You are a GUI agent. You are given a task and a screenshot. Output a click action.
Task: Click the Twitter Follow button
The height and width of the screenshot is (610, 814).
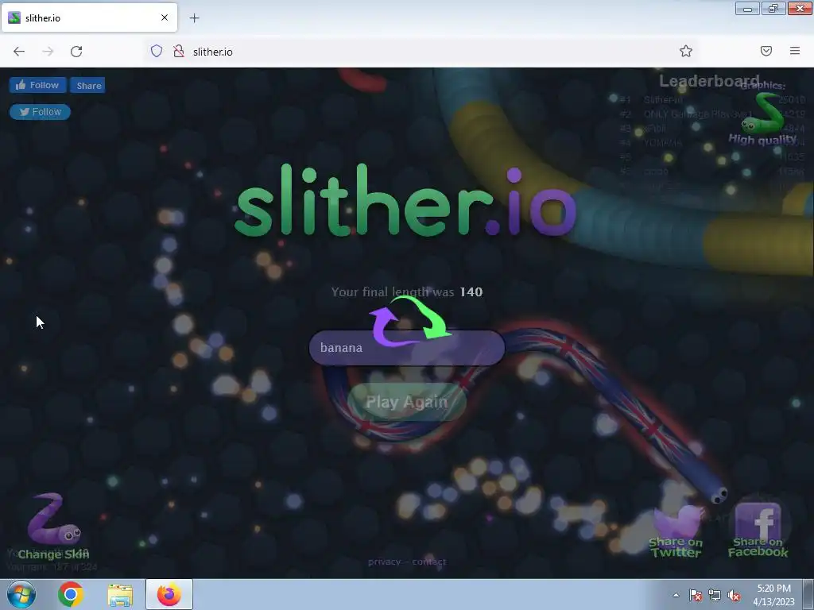point(40,111)
